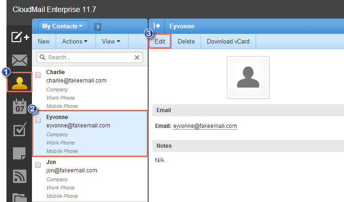Open the Tasks checkmark icon
The width and height of the screenshot is (344, 202).
coord(20,129)
